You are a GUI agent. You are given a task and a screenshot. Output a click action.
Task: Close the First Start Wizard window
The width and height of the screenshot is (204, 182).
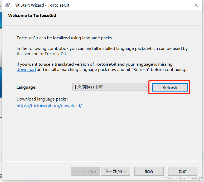point(196,5)
